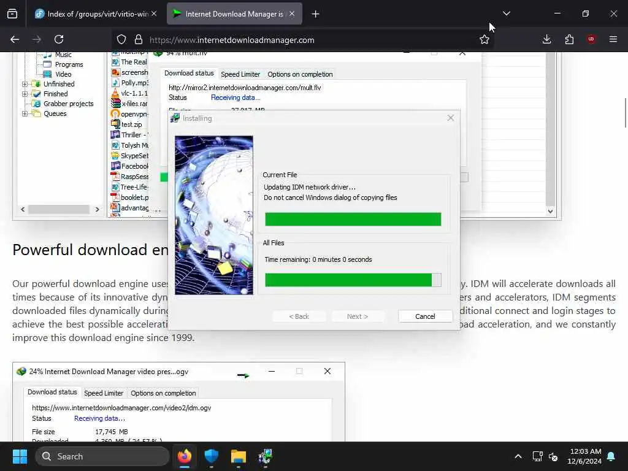The width and height of the screenshot is (628, 471).
Task: Click the network tray icon
Action: [x=537, y=456]
